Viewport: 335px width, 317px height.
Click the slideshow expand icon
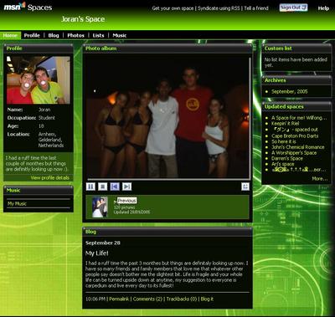[245, 187]
